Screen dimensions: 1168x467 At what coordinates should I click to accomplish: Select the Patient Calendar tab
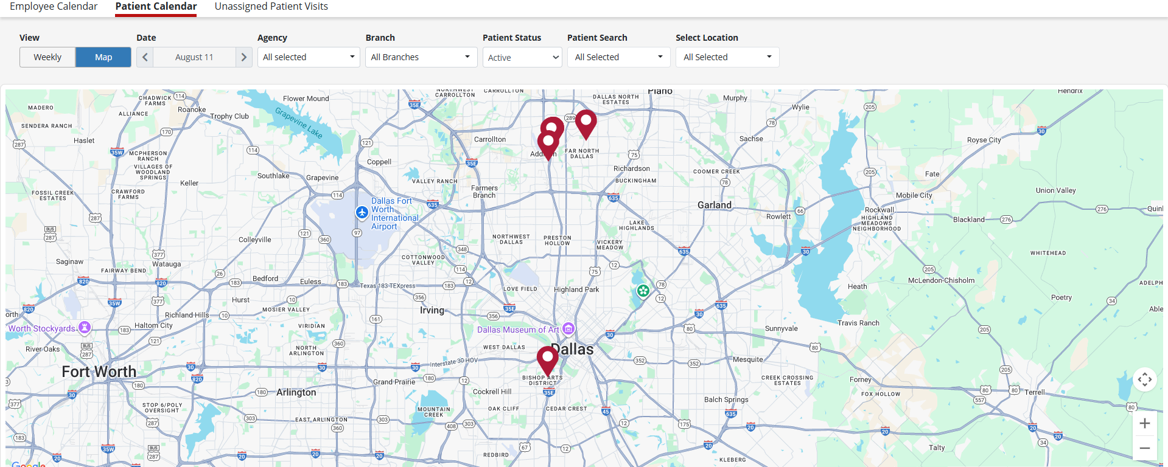[x=156, y=6]
